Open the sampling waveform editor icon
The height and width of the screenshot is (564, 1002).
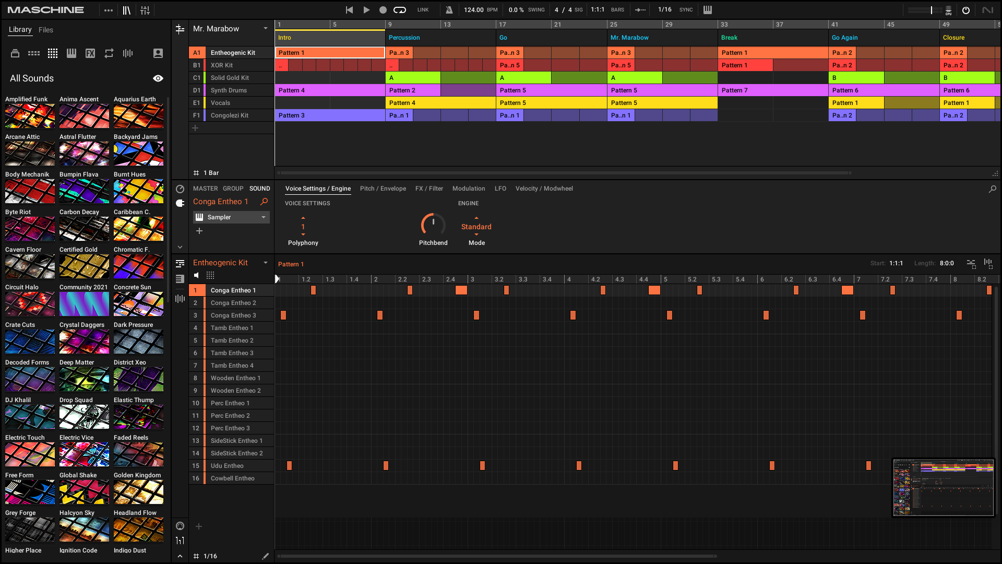[180, 299]
